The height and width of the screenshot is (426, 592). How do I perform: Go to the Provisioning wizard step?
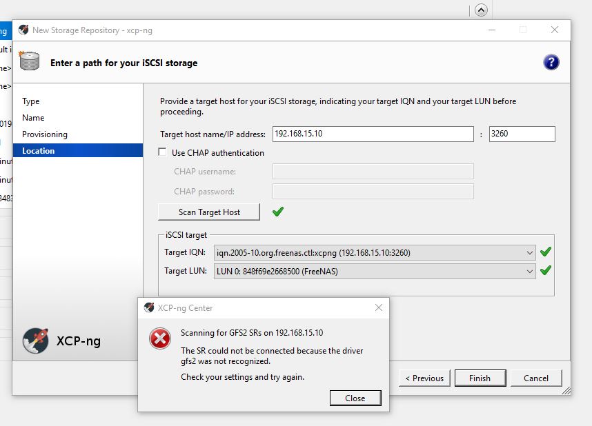tap(45, 134)
